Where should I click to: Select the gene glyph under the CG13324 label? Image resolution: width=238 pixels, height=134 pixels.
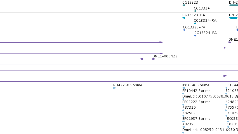click(195, 11)
